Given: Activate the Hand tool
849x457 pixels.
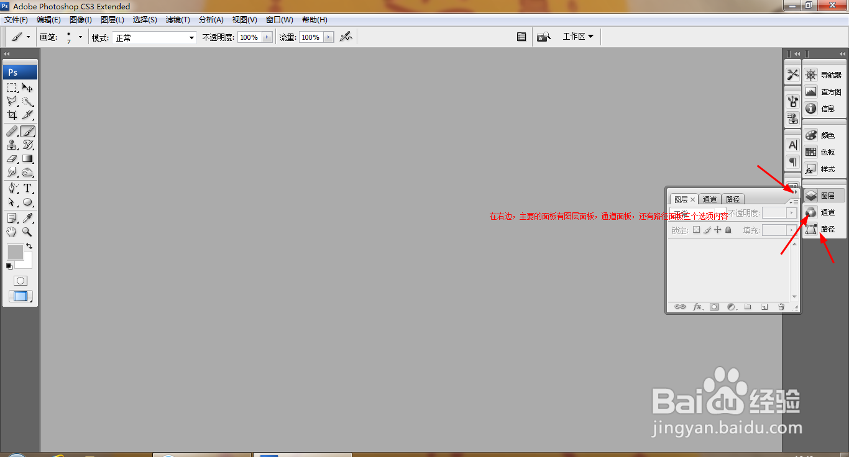Looking at the screenshot, I should pos(12,232).
